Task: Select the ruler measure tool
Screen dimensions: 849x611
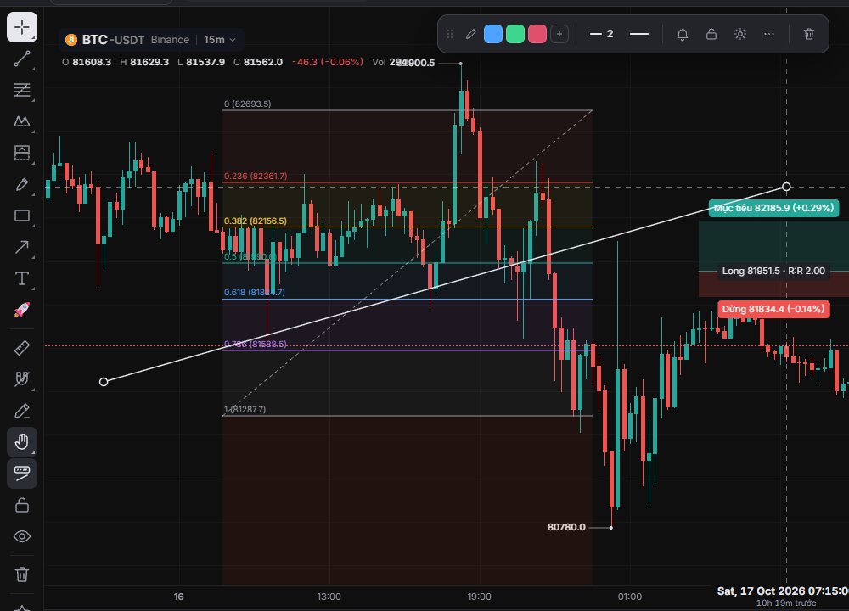Action: (x=22, y=348)
